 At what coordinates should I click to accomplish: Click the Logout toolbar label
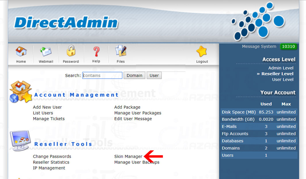pos(202,62)
